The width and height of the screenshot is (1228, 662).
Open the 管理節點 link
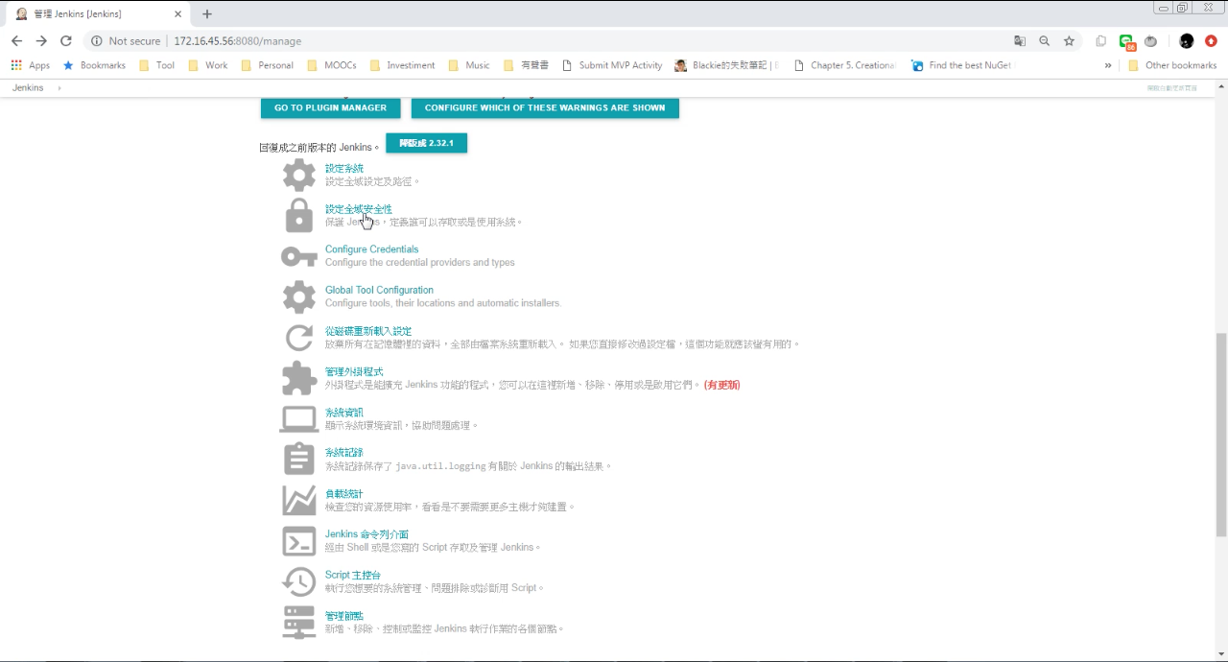point(343,615)
